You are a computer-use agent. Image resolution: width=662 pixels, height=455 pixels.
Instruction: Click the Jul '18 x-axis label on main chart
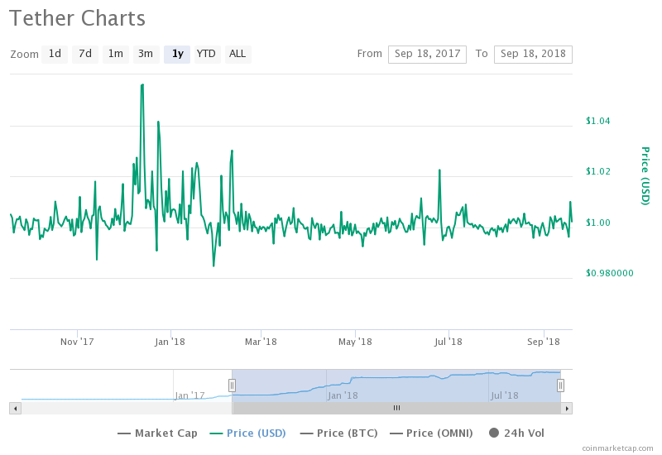[449, 342]
